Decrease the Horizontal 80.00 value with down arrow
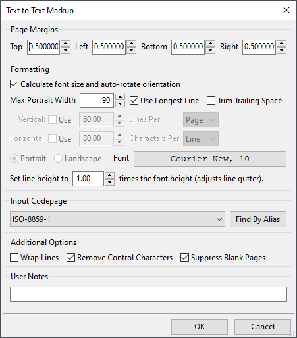This screenshot has height=338, width=297. 119,142
